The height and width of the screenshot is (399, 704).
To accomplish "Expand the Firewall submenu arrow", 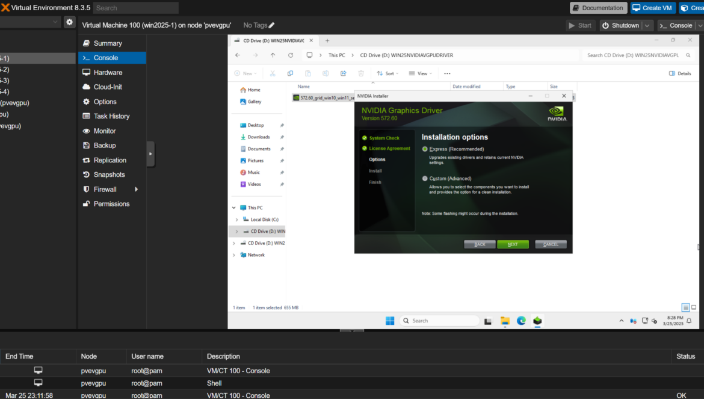I will (137, 190).
